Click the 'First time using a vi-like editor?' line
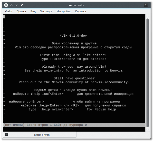This screenshot has height=142, width=154. point(73,55)
